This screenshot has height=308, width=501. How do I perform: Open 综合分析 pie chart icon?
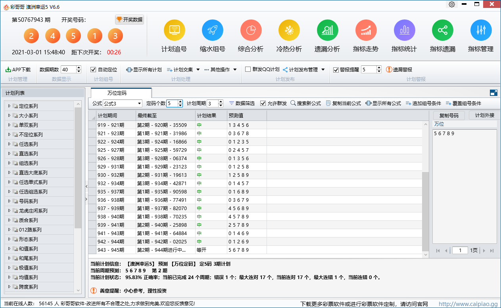[x=251, y=30]
